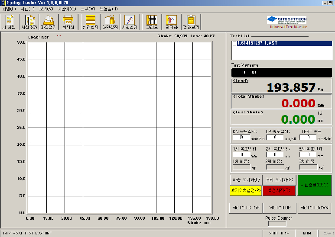Open the 계산기(C) menu
Image resolution: width=335 pixels, height=237 pixels.
[x=67, y=9]
